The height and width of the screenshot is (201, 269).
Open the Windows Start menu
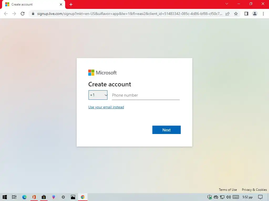tap(5, 197)
